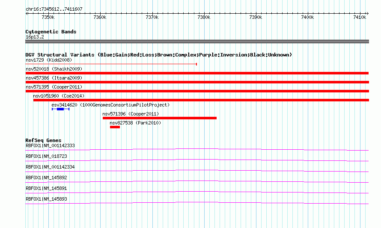Open the nsv1051960 (Coe2014) variant label
The width and height of the screenshot is (381, 228).
(x=59, y=96)
